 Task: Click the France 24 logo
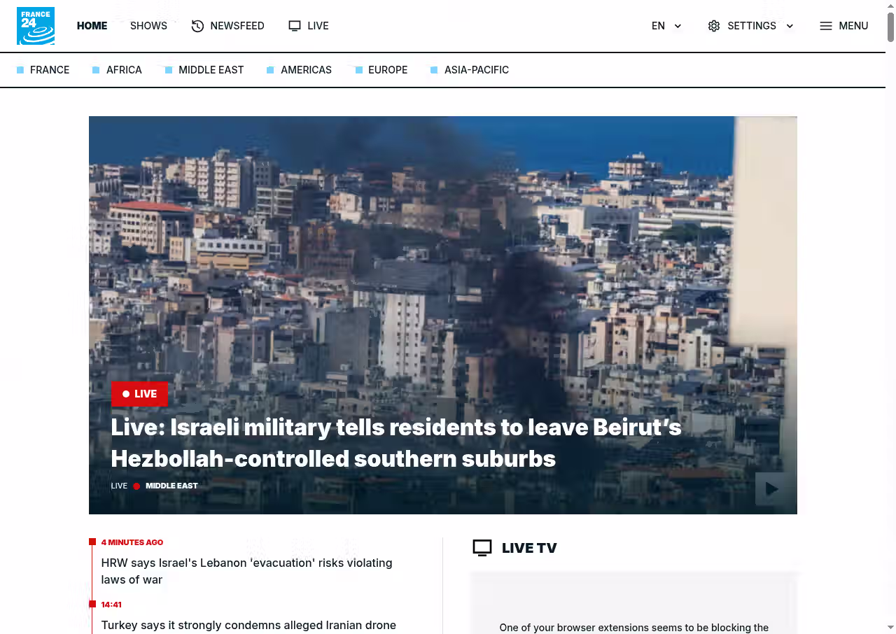pyautogui.click(x=36, y=26)
